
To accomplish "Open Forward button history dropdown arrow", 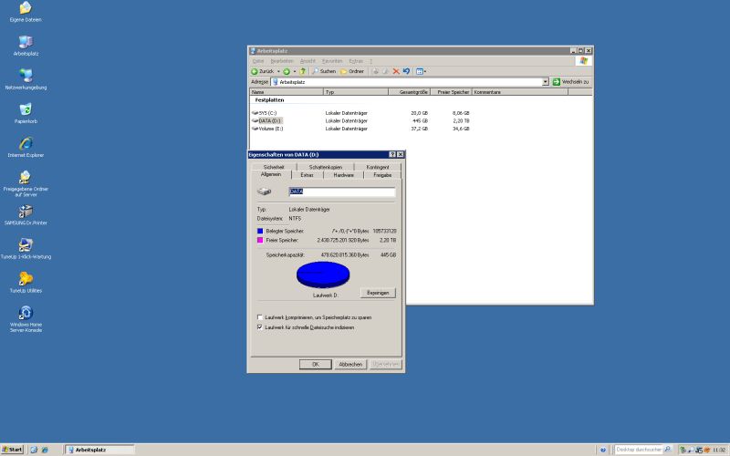I will (294, 71).
